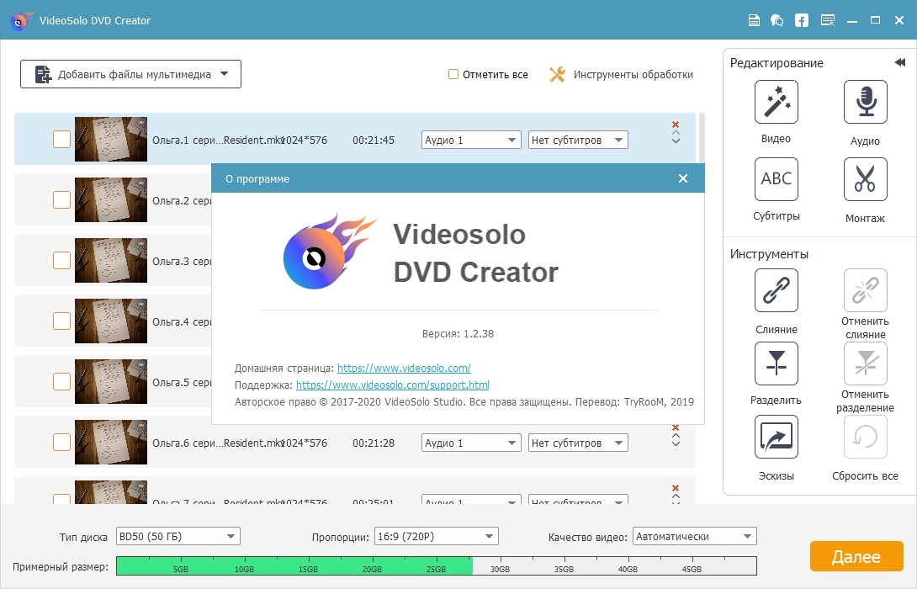Open Аудио 1 dropdown for first video
Viewport: 917px width, 589px height.
pos(470,141)
